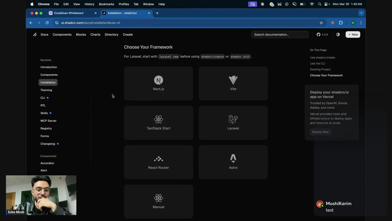Screen dimensions: 392x221
Task: Open Components section link in sidebar
Action: click(x=49, y=75)
